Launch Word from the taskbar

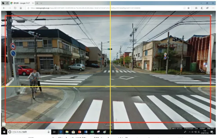pos(86,132)
